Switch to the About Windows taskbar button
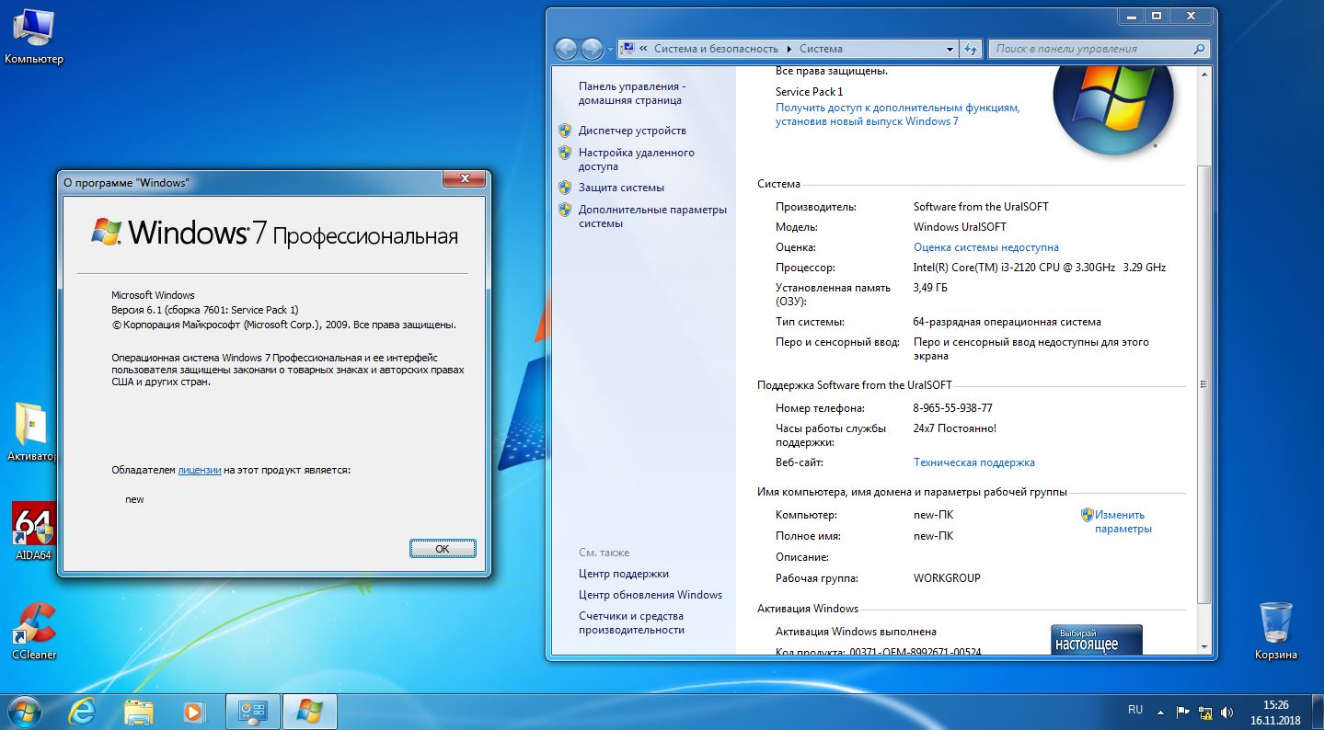 (x=310, y=712)
